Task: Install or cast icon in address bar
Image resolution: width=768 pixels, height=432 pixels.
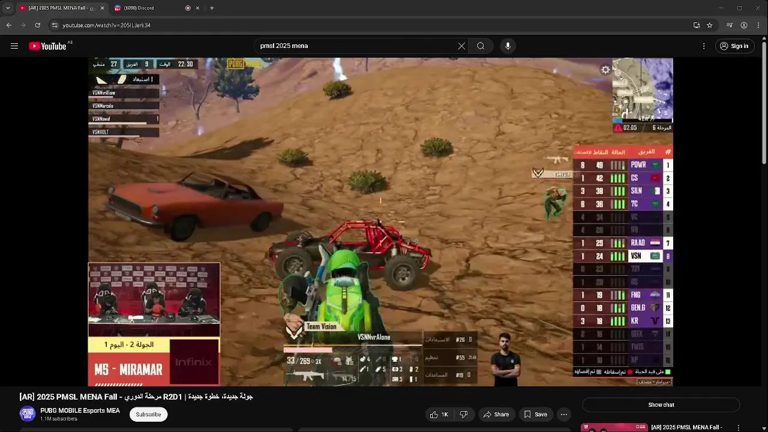Action: click(697, 25)
